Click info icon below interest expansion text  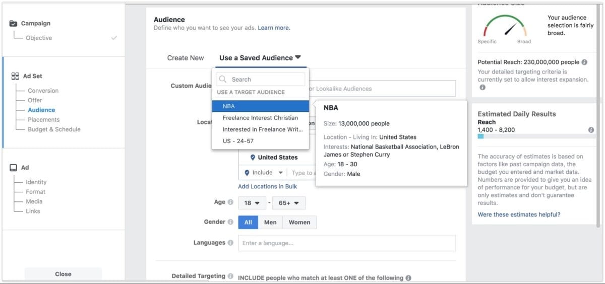482,87
